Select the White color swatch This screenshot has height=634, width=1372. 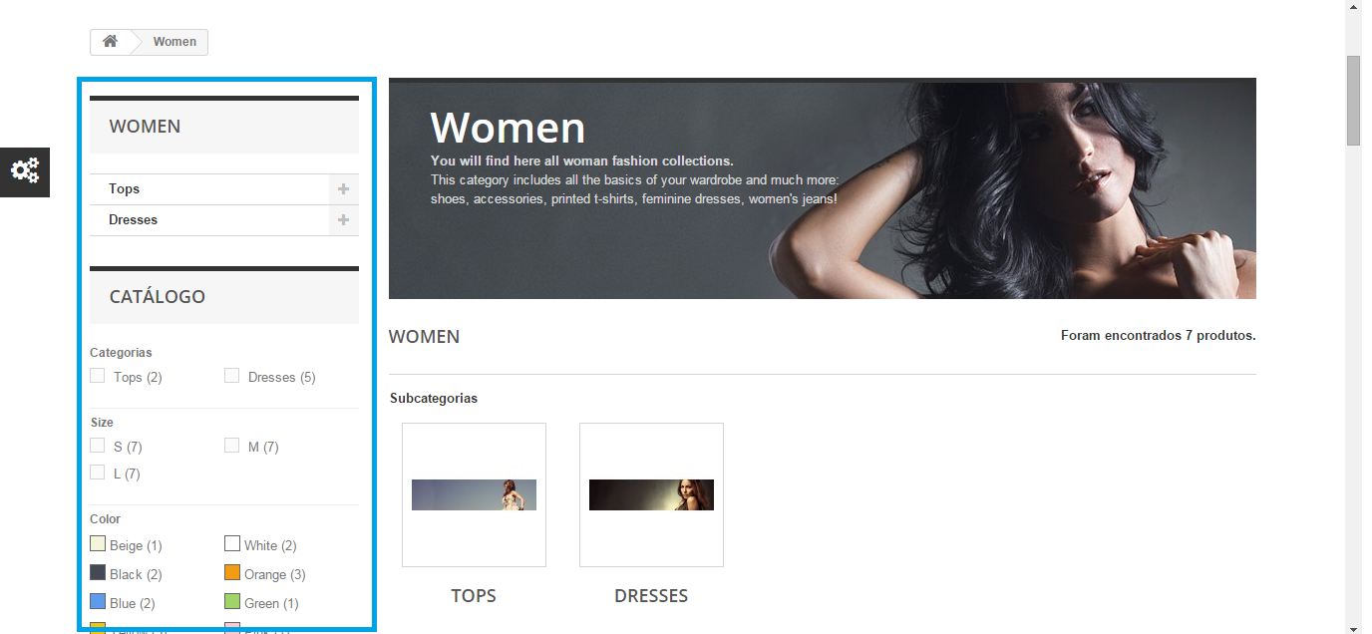pyautogui.click(x=232, y=544)
